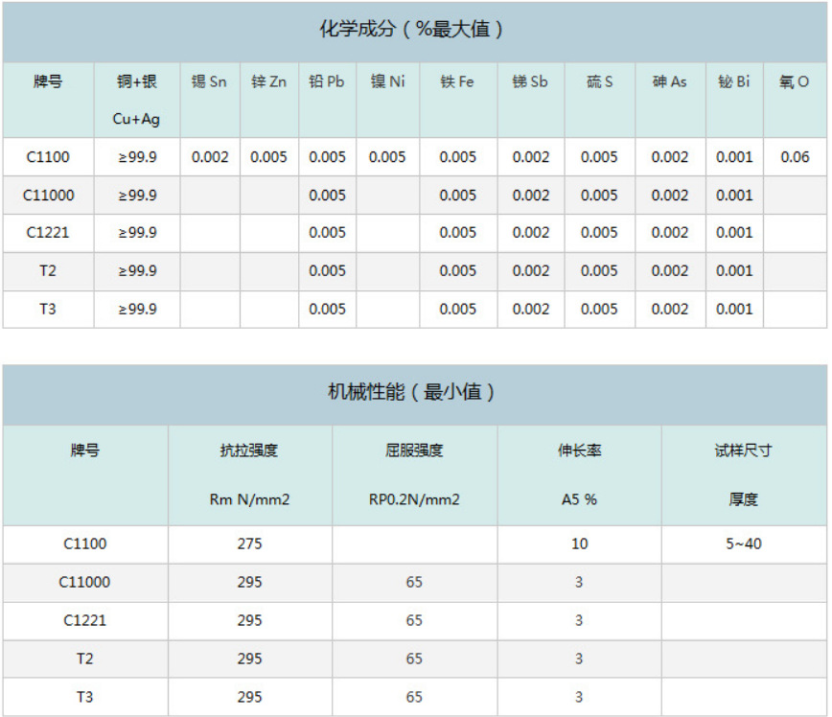
Task: Click the elongation value 10 for C1100
Action: point(579,544)
